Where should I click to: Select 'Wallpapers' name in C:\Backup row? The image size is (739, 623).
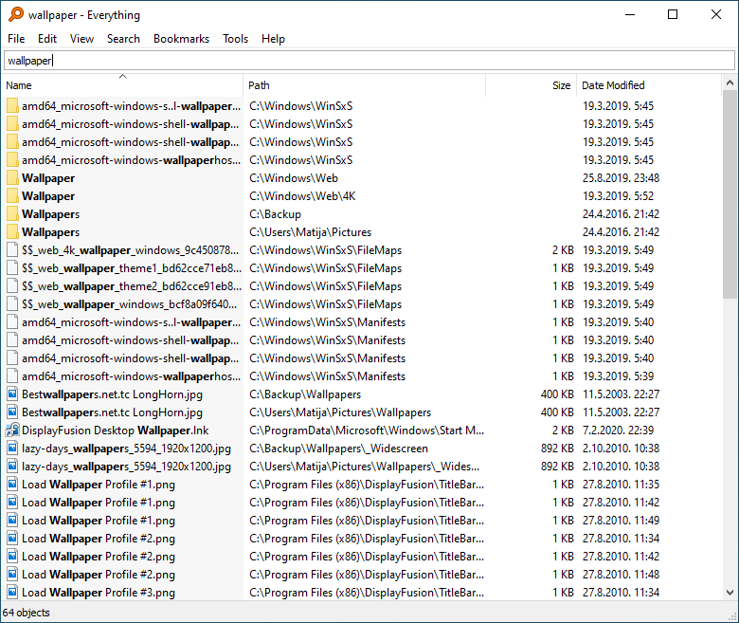tap(50, 214)
